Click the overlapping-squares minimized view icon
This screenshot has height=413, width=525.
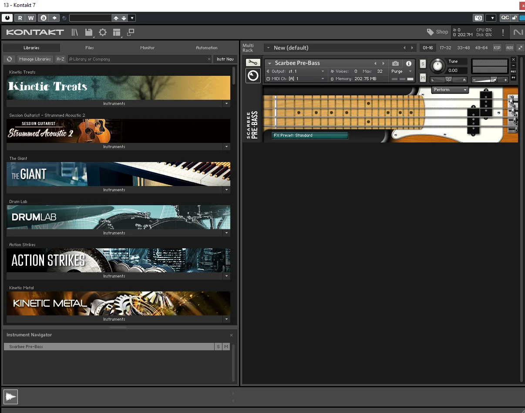pos(130,32)
